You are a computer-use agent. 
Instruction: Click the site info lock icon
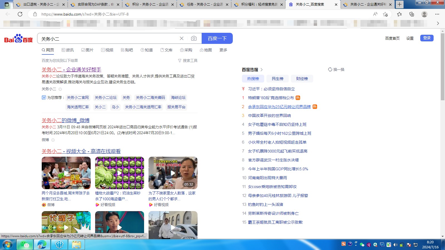coord(35,14)
